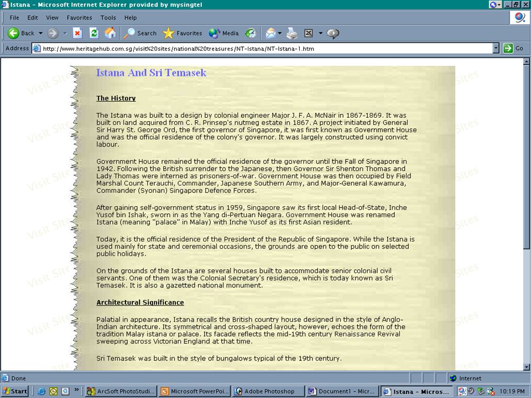Click the Done status text
The width and height of the screenshot is (531, 398).
click(x=18, y=378)
